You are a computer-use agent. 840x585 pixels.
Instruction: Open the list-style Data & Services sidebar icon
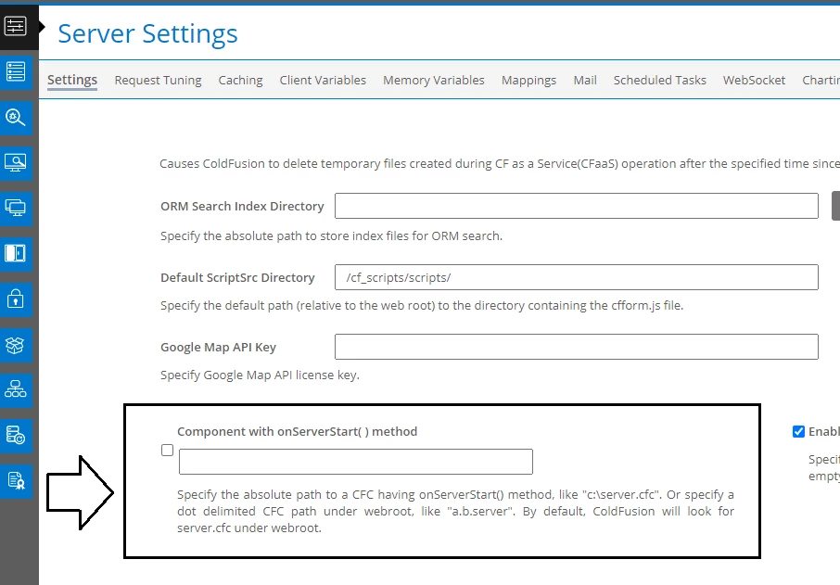pyautogui.click(x=16, y=71)
